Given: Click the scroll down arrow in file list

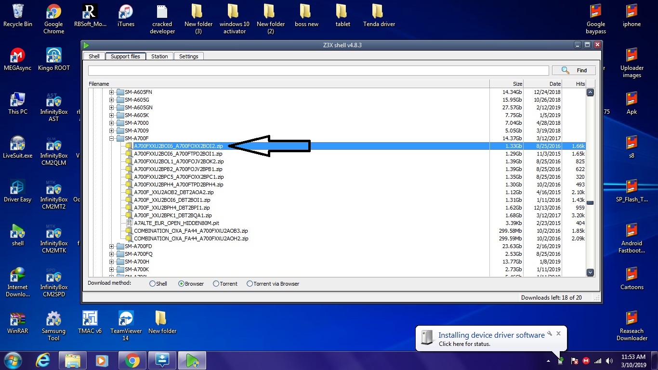Looking at the screenshot, I should [x=590, y=273].
